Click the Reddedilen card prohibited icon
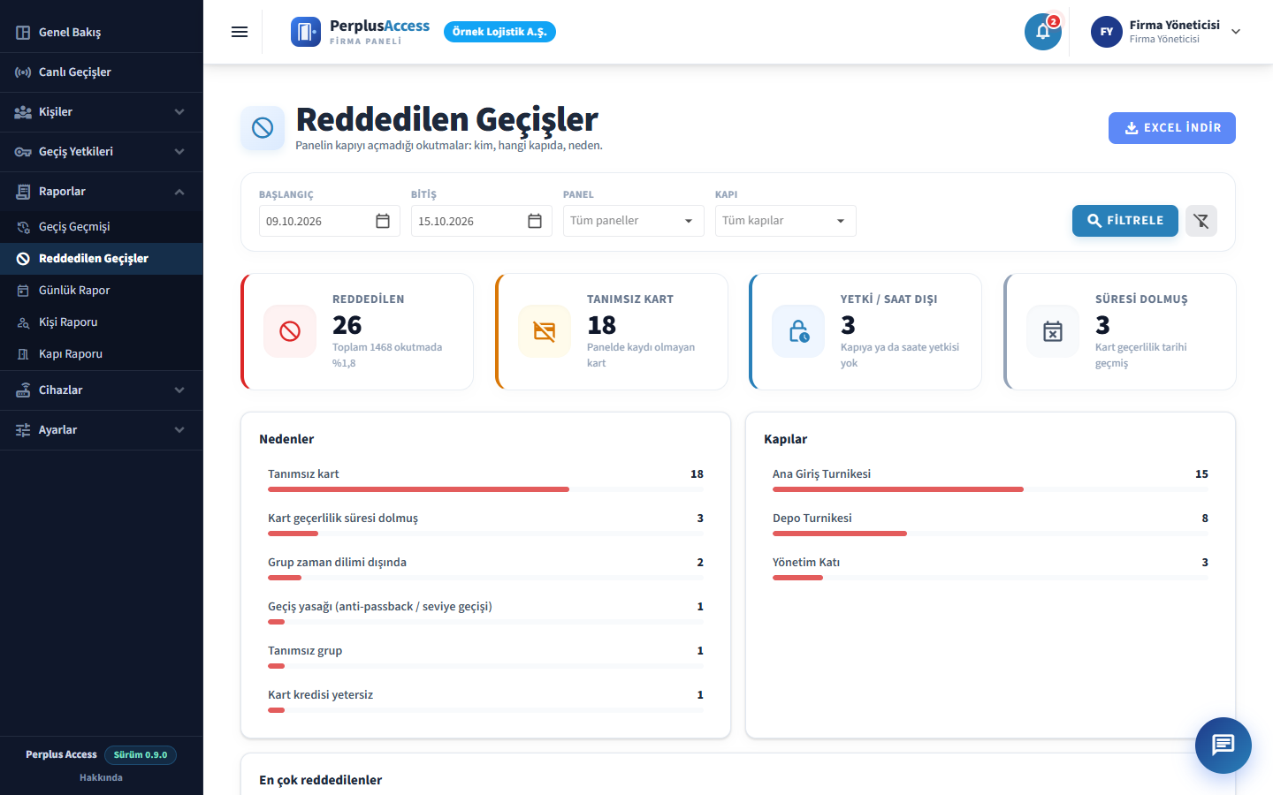Viewport: 1273px width, 795px height. (290, 331)
